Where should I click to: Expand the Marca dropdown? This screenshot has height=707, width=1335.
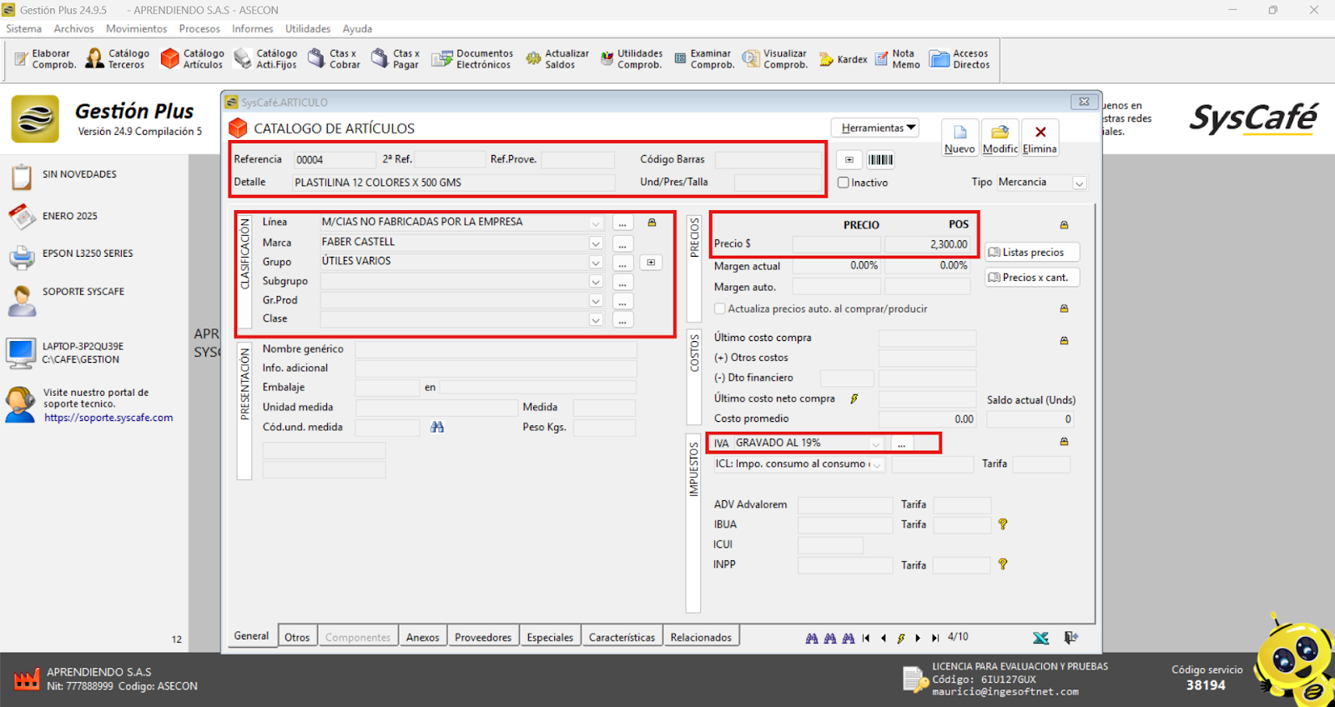(x=596, y=243)
